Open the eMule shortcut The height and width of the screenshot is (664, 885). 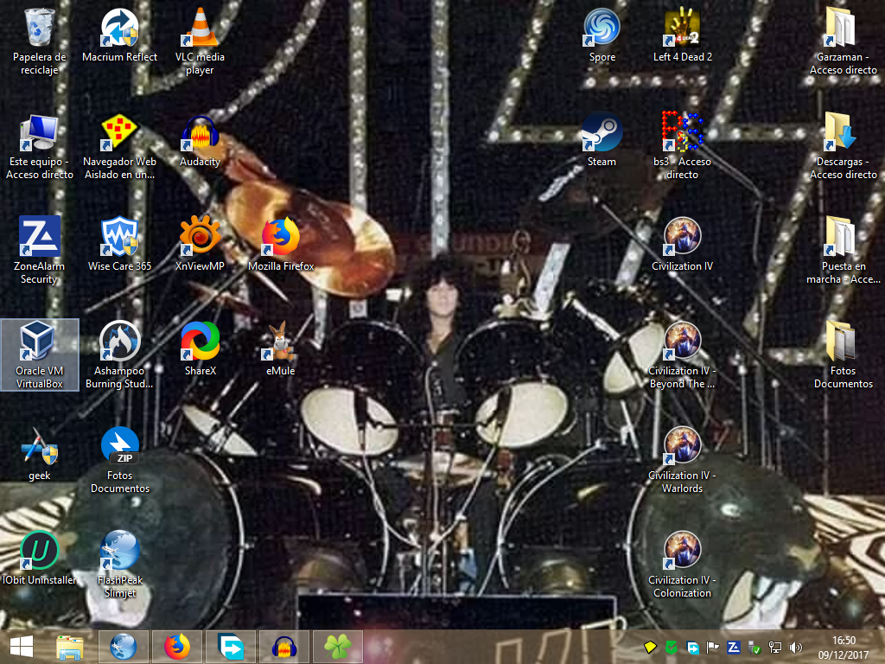coord(281,349)
